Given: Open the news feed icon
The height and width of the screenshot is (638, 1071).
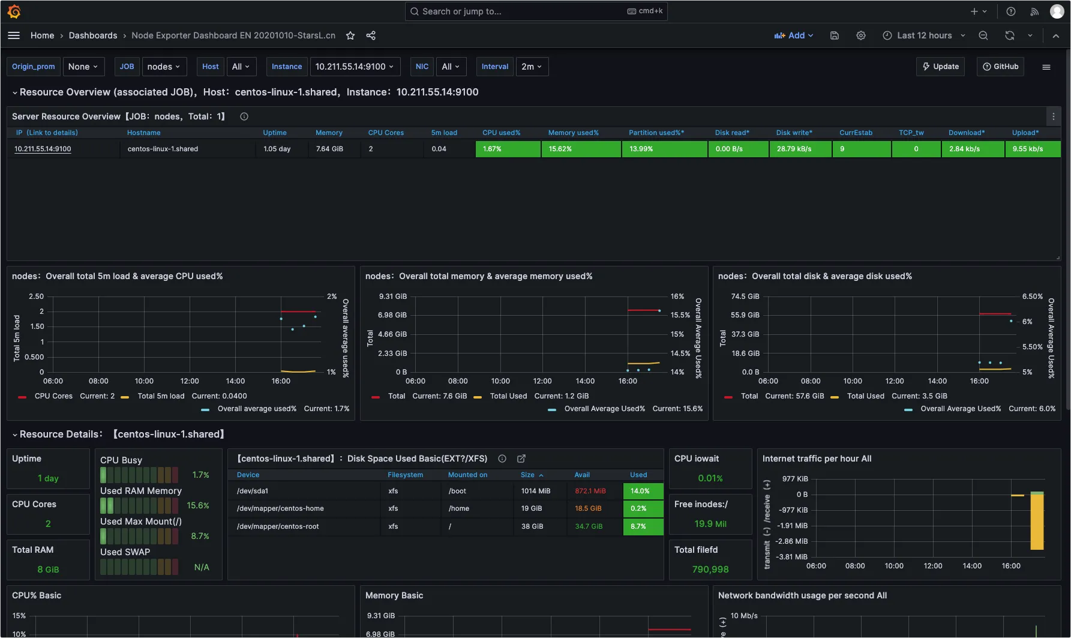Looking at the screenshot, I should click(1034, 11).
